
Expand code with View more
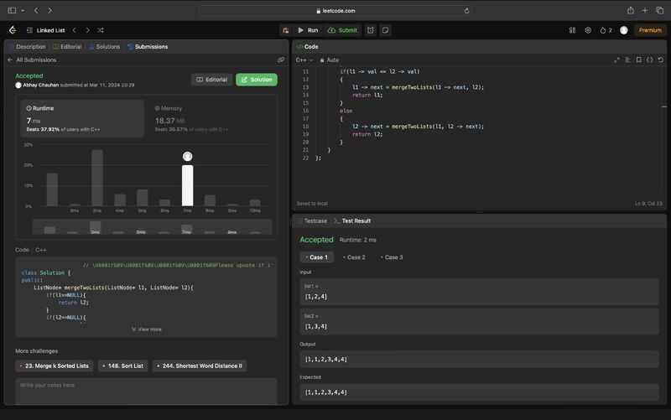(x=146, y=329)
